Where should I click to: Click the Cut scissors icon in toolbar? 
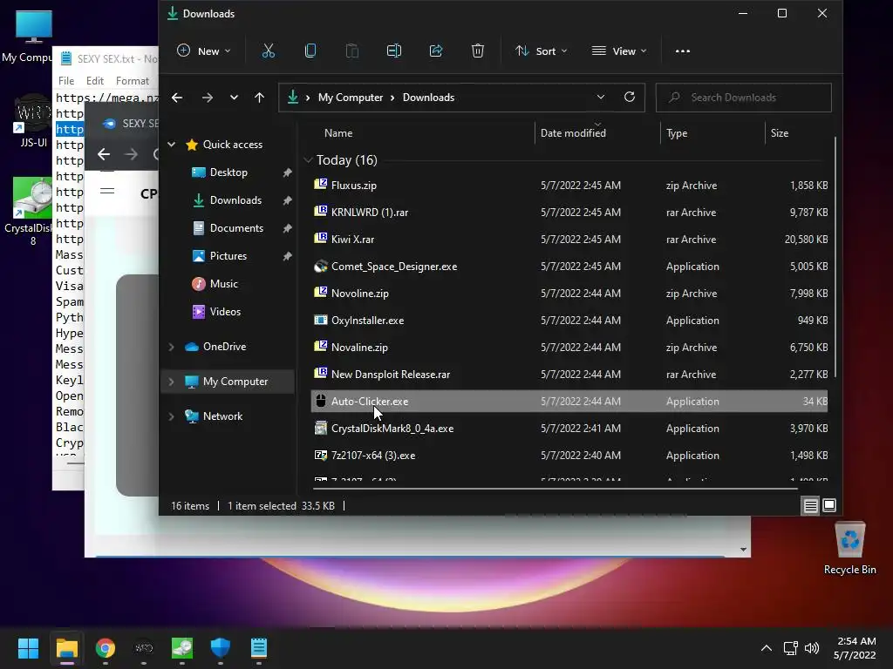coord(269,51)
